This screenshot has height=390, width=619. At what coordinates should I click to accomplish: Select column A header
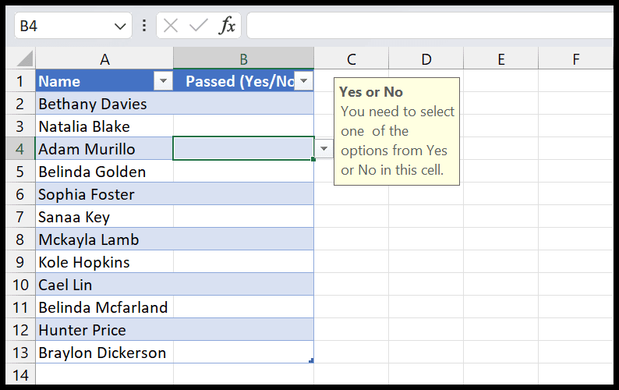(x=104, y=58)
